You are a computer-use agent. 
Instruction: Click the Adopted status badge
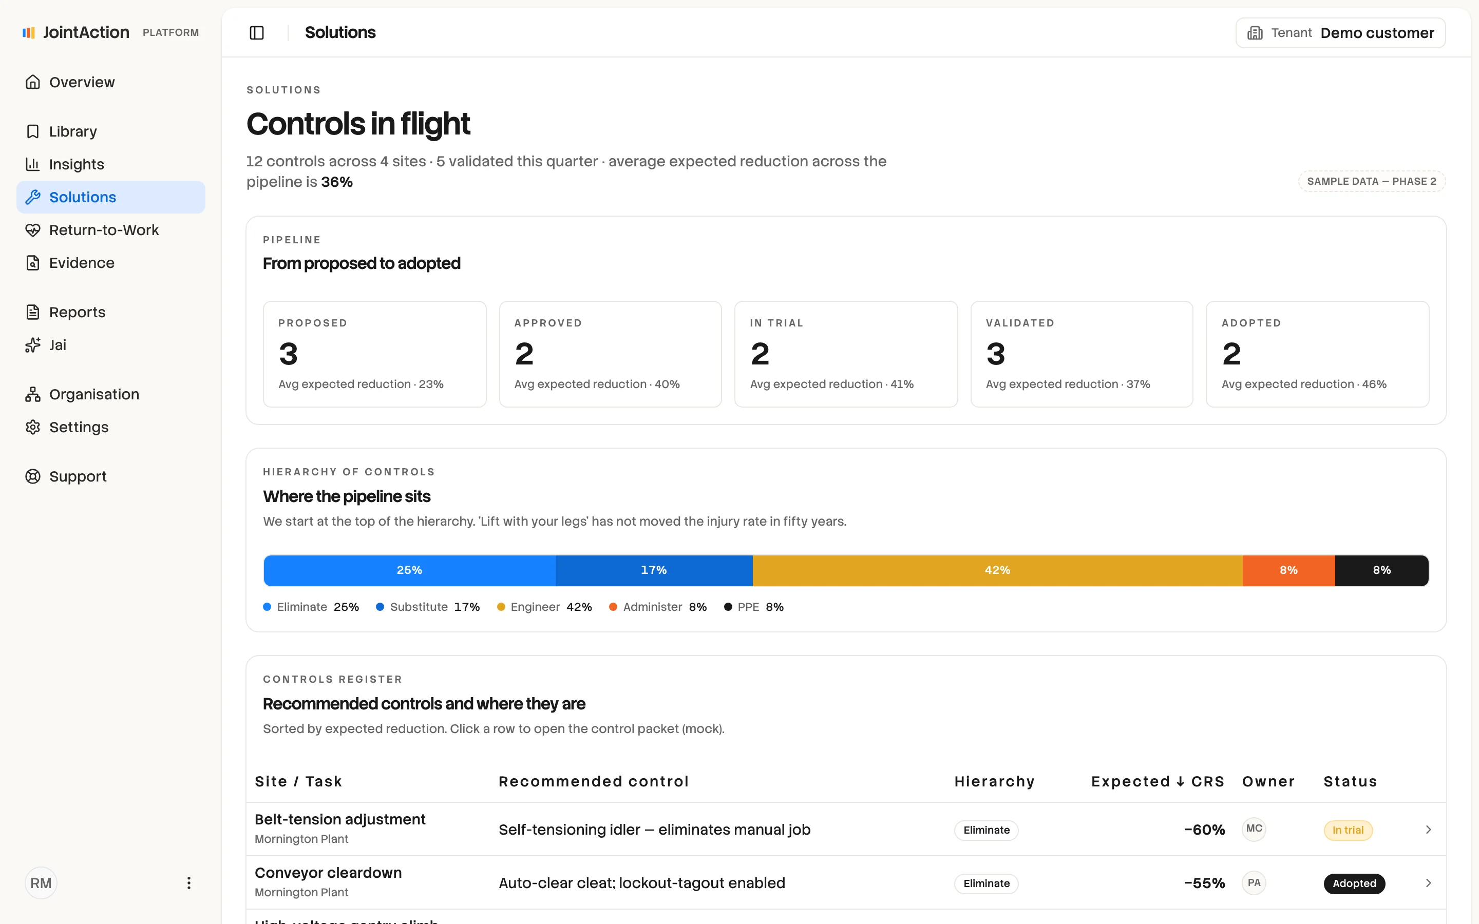pos(1354,883)
